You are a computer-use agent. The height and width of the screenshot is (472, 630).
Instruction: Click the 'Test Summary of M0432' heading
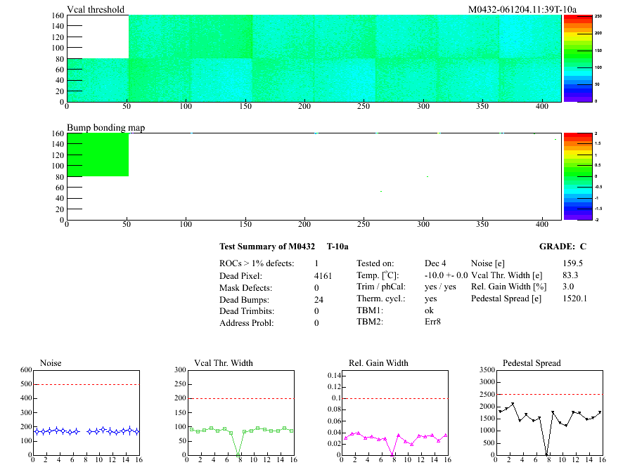tap(267, 247)
